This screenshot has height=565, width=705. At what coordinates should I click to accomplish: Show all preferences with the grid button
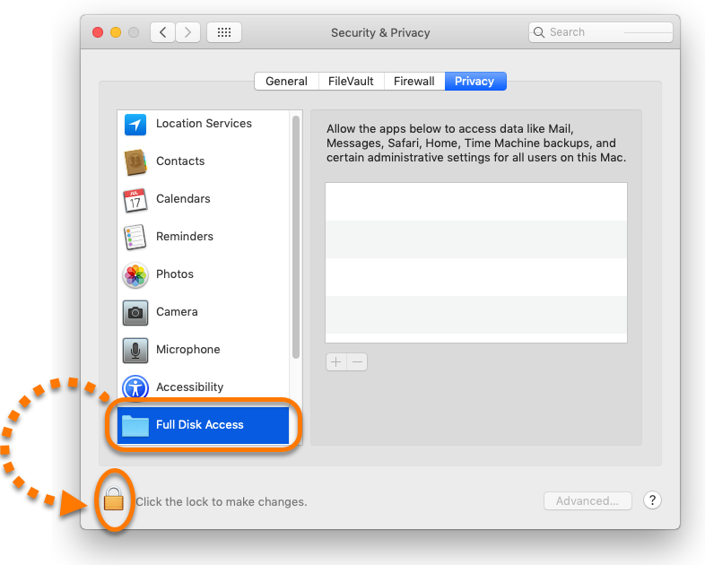coord(224,32)
